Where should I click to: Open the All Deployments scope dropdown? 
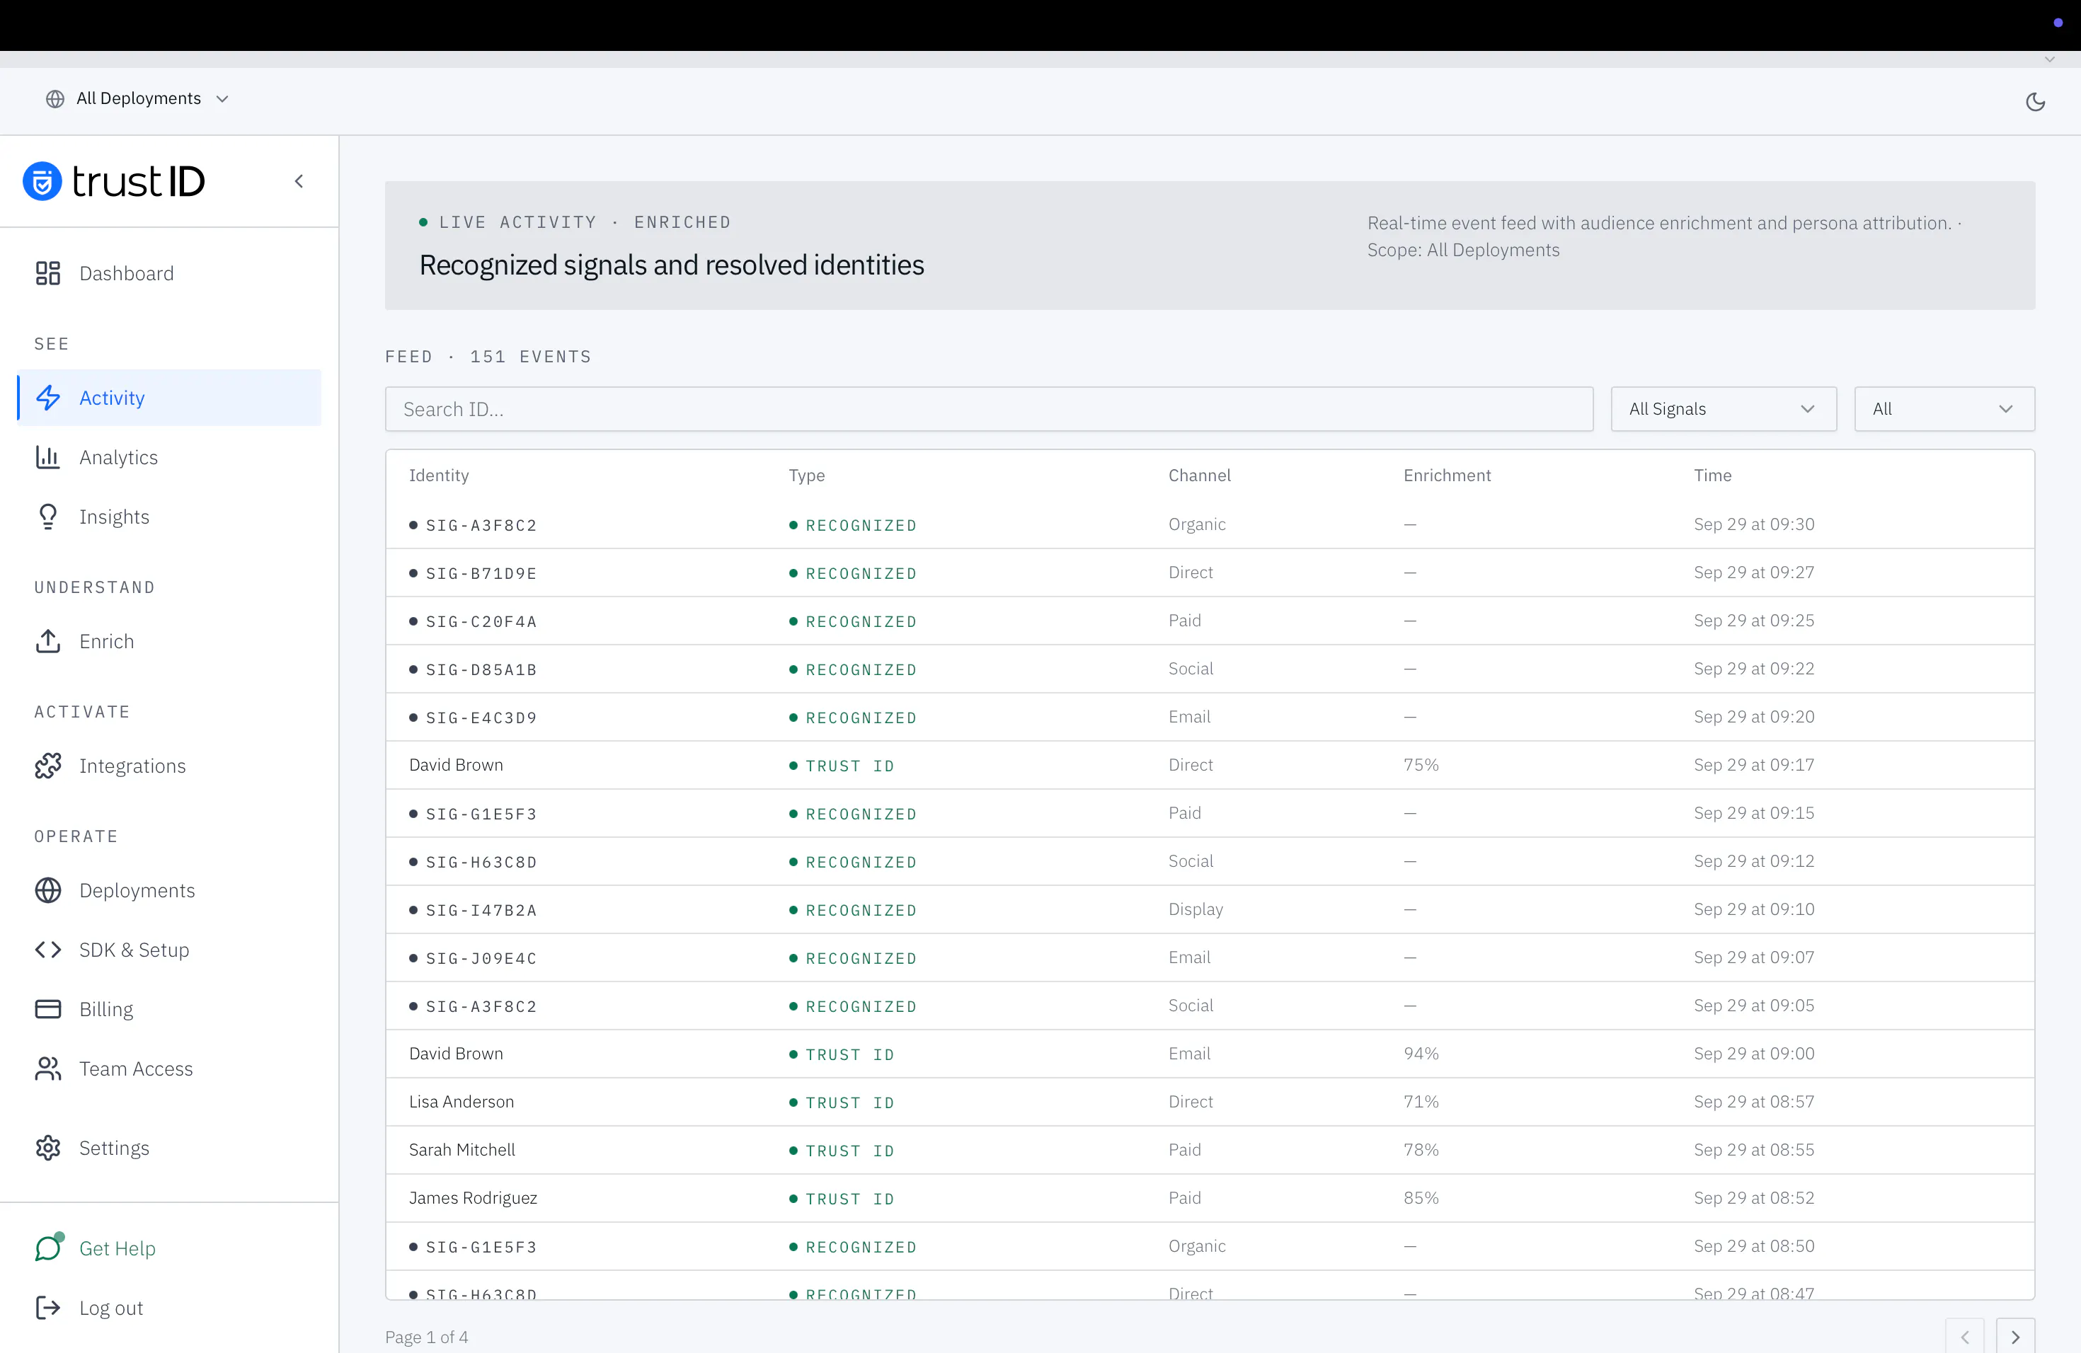[x=137, y=98]
